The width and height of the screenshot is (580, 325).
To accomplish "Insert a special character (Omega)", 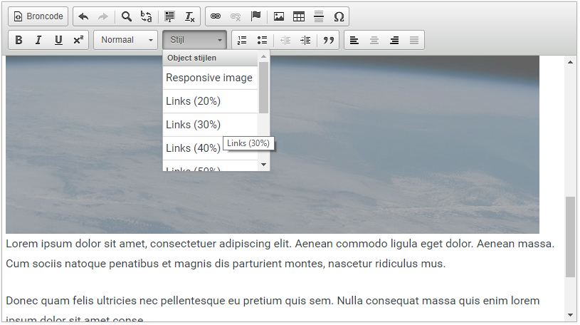I will click(339, 16).
